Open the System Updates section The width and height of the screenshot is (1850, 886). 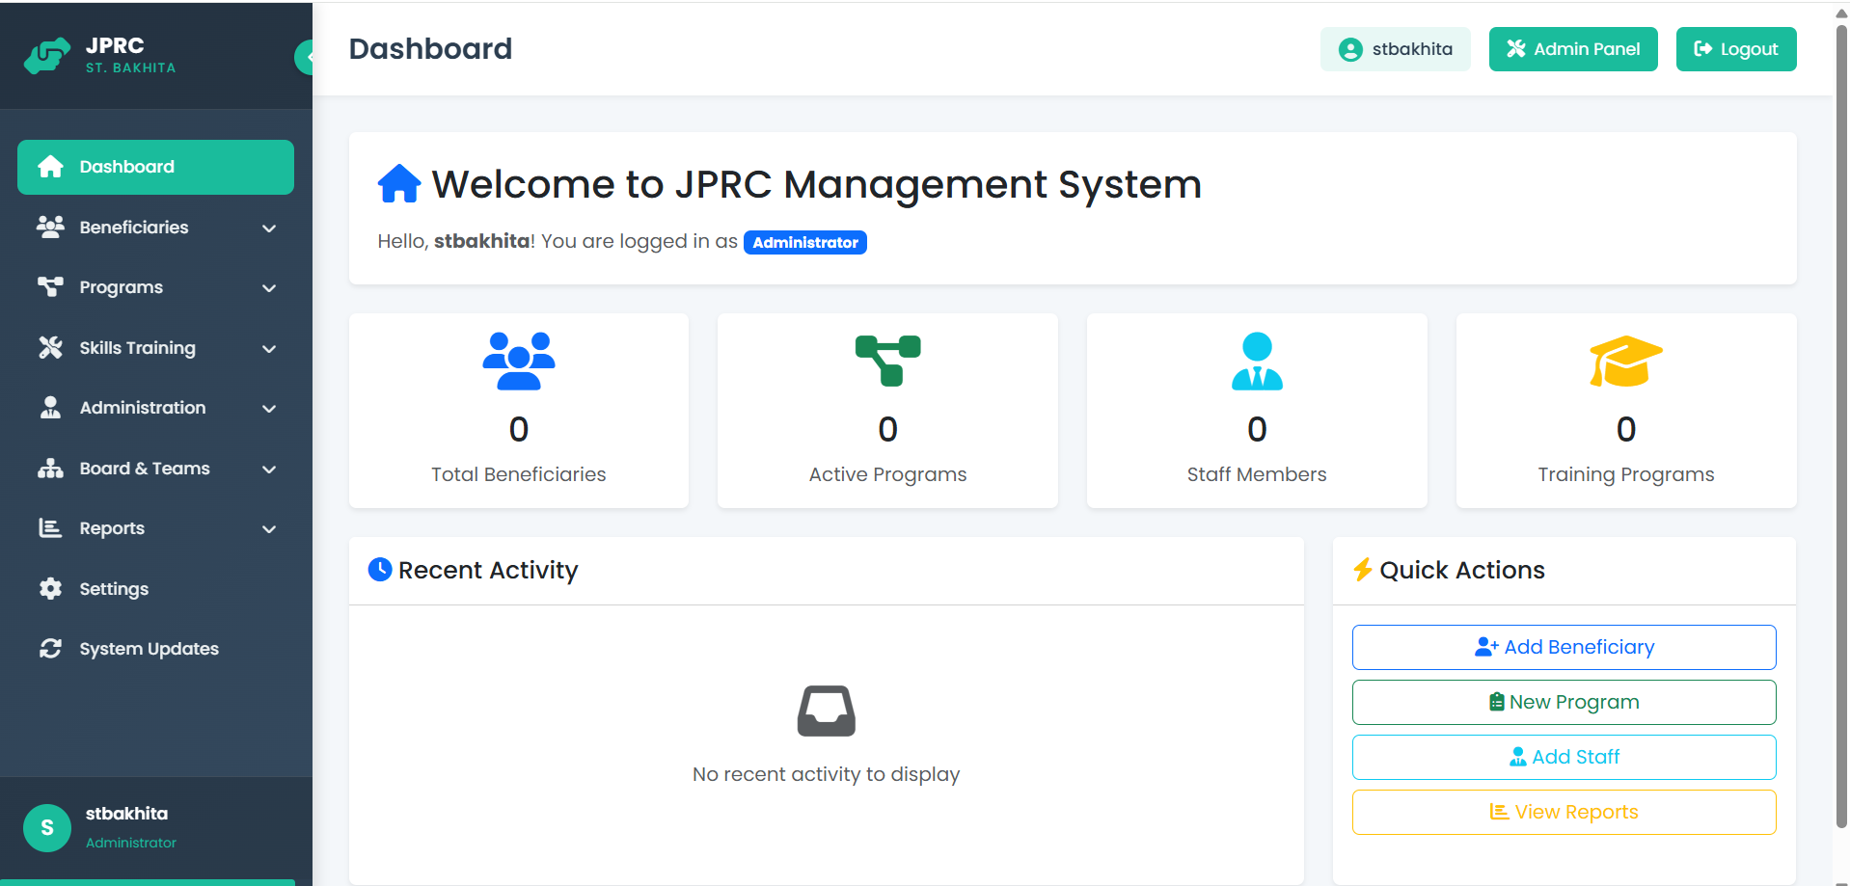(x=149, y=648)
